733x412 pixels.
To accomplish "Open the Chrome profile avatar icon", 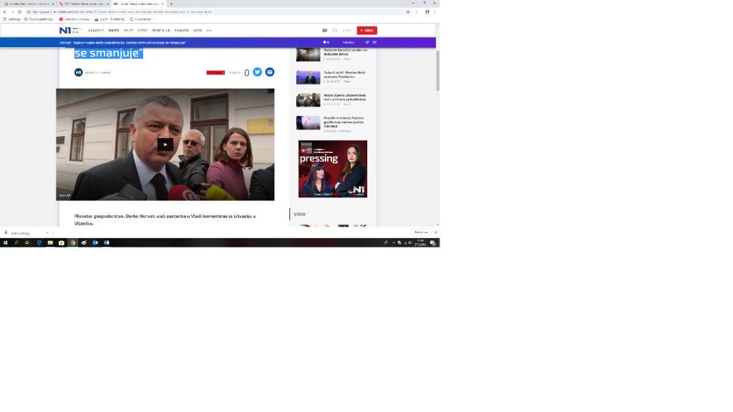I will [x=427, y=11].
